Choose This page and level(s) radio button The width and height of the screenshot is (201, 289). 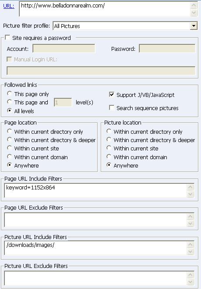pos(9,102)
